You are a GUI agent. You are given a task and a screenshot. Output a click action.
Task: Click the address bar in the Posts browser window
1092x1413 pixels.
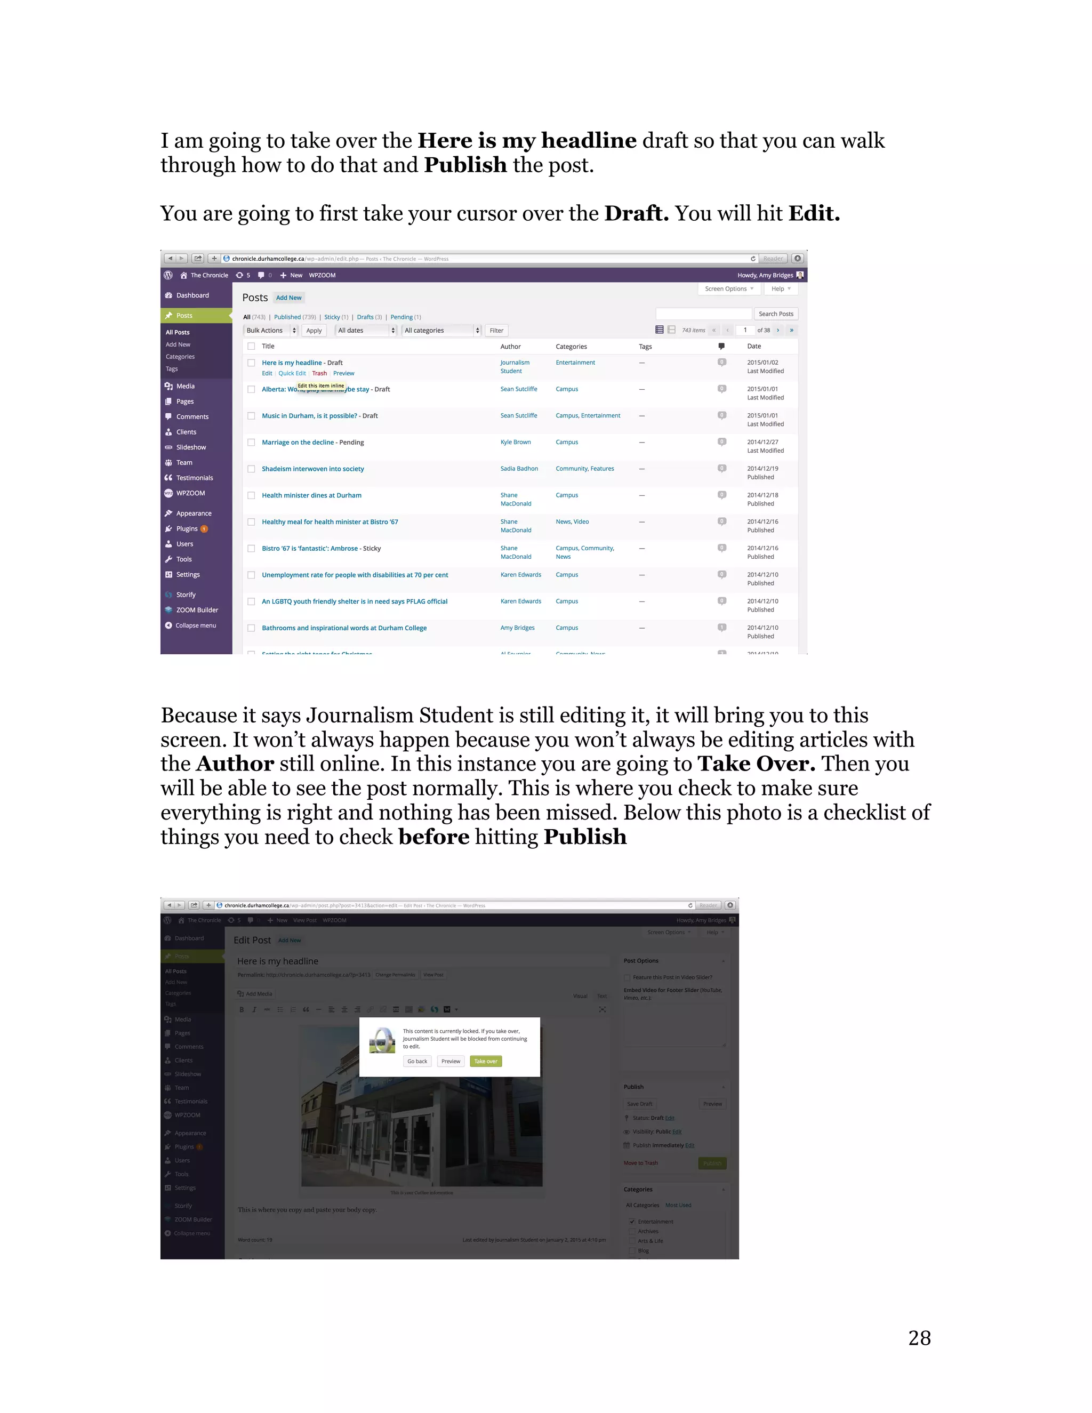pos(488,258)
